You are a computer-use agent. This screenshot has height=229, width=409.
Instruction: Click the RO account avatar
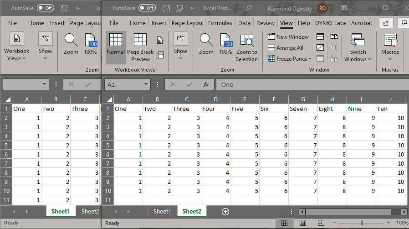click(322, 8)
